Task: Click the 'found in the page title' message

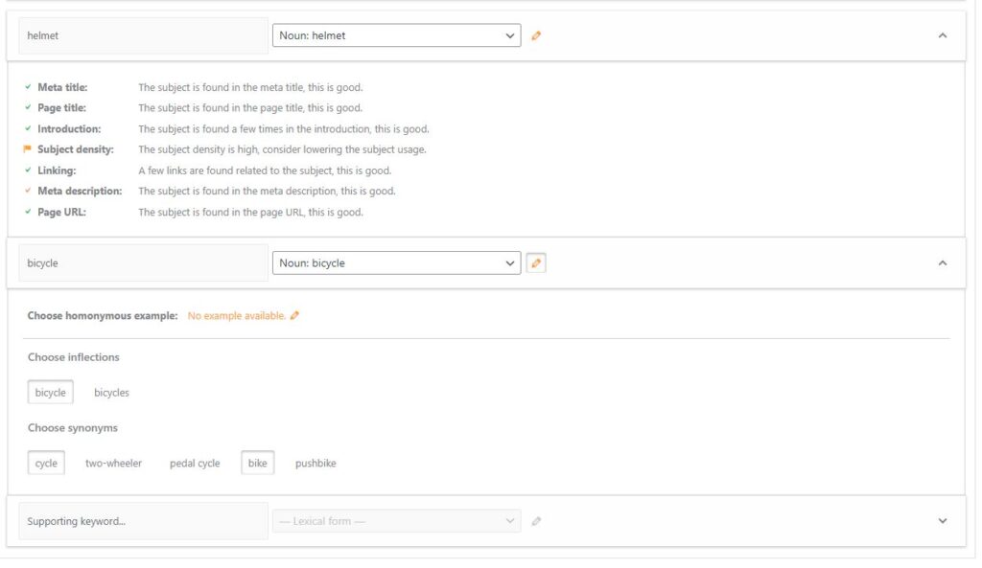Action: pyautogui.click(x=250, y=107)
